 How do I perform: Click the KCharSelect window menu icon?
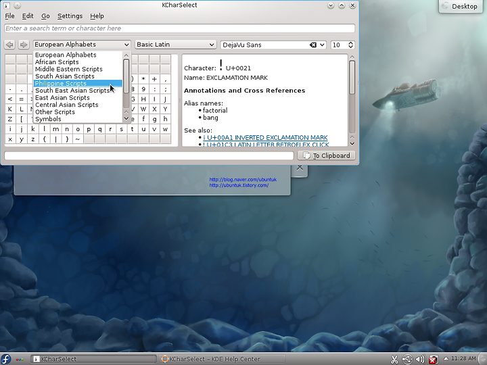[x=6, y=5]
